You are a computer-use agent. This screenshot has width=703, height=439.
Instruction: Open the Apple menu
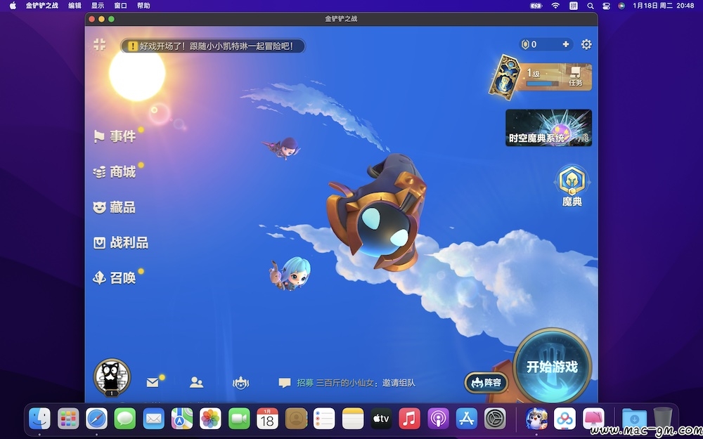(13, 6)
